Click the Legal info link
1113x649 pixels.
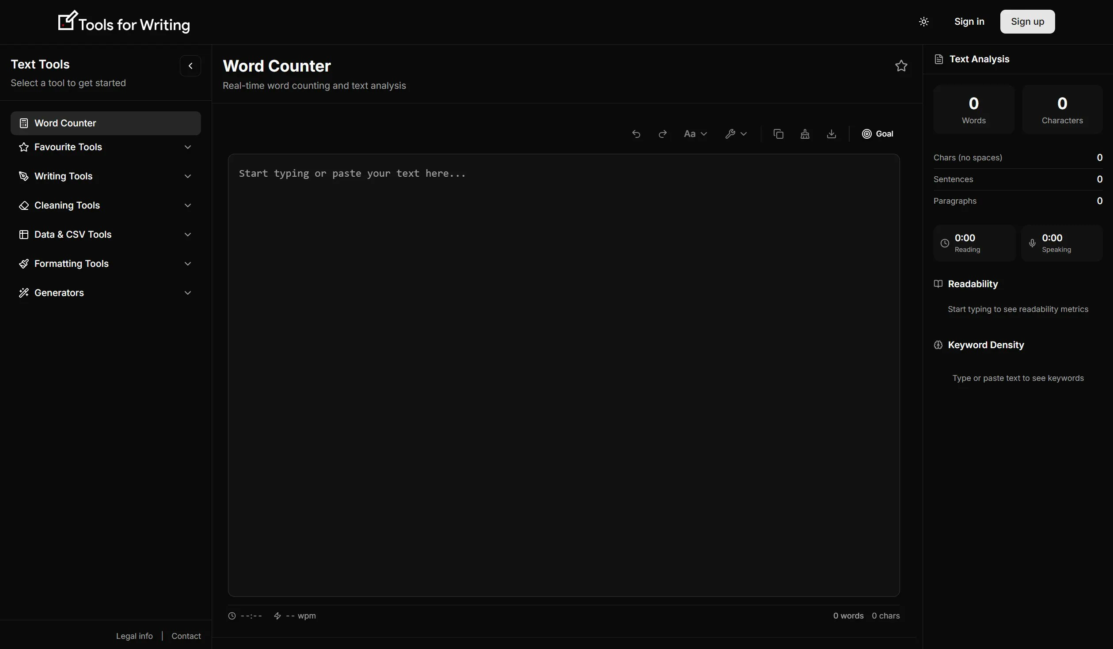tap(134, 636)
